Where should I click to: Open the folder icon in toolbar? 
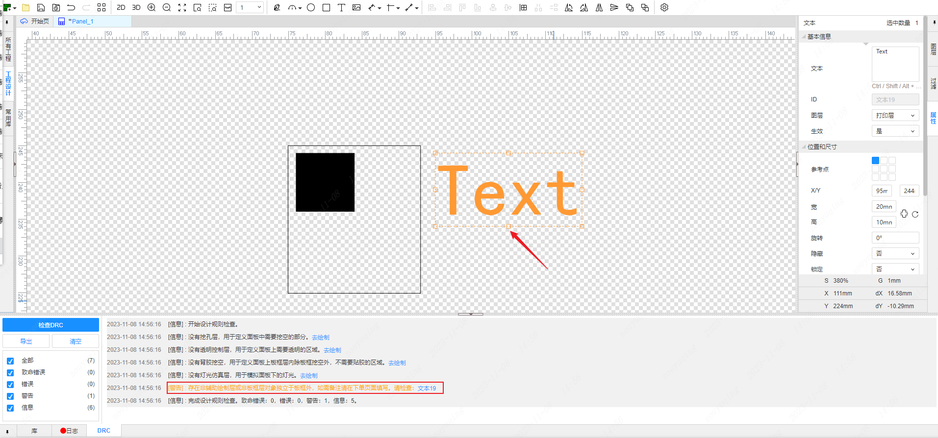tap(26, 7)
